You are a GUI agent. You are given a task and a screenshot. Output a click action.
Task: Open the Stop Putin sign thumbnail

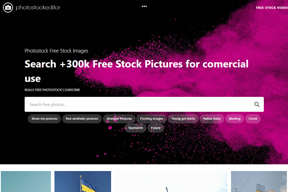(259, 181)
